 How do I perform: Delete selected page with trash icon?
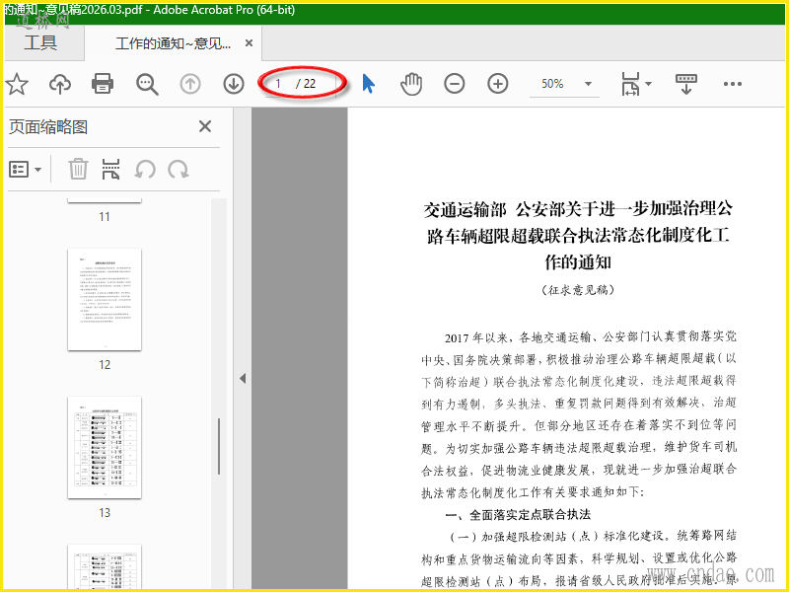tap(78, 169)
